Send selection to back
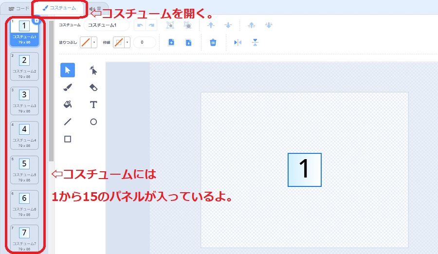 [x=269, y=25]
